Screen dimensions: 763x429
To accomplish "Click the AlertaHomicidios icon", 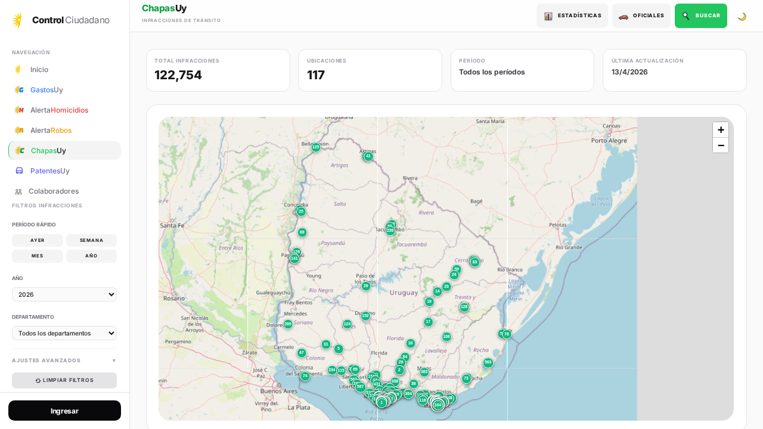I will click(19, 110).
